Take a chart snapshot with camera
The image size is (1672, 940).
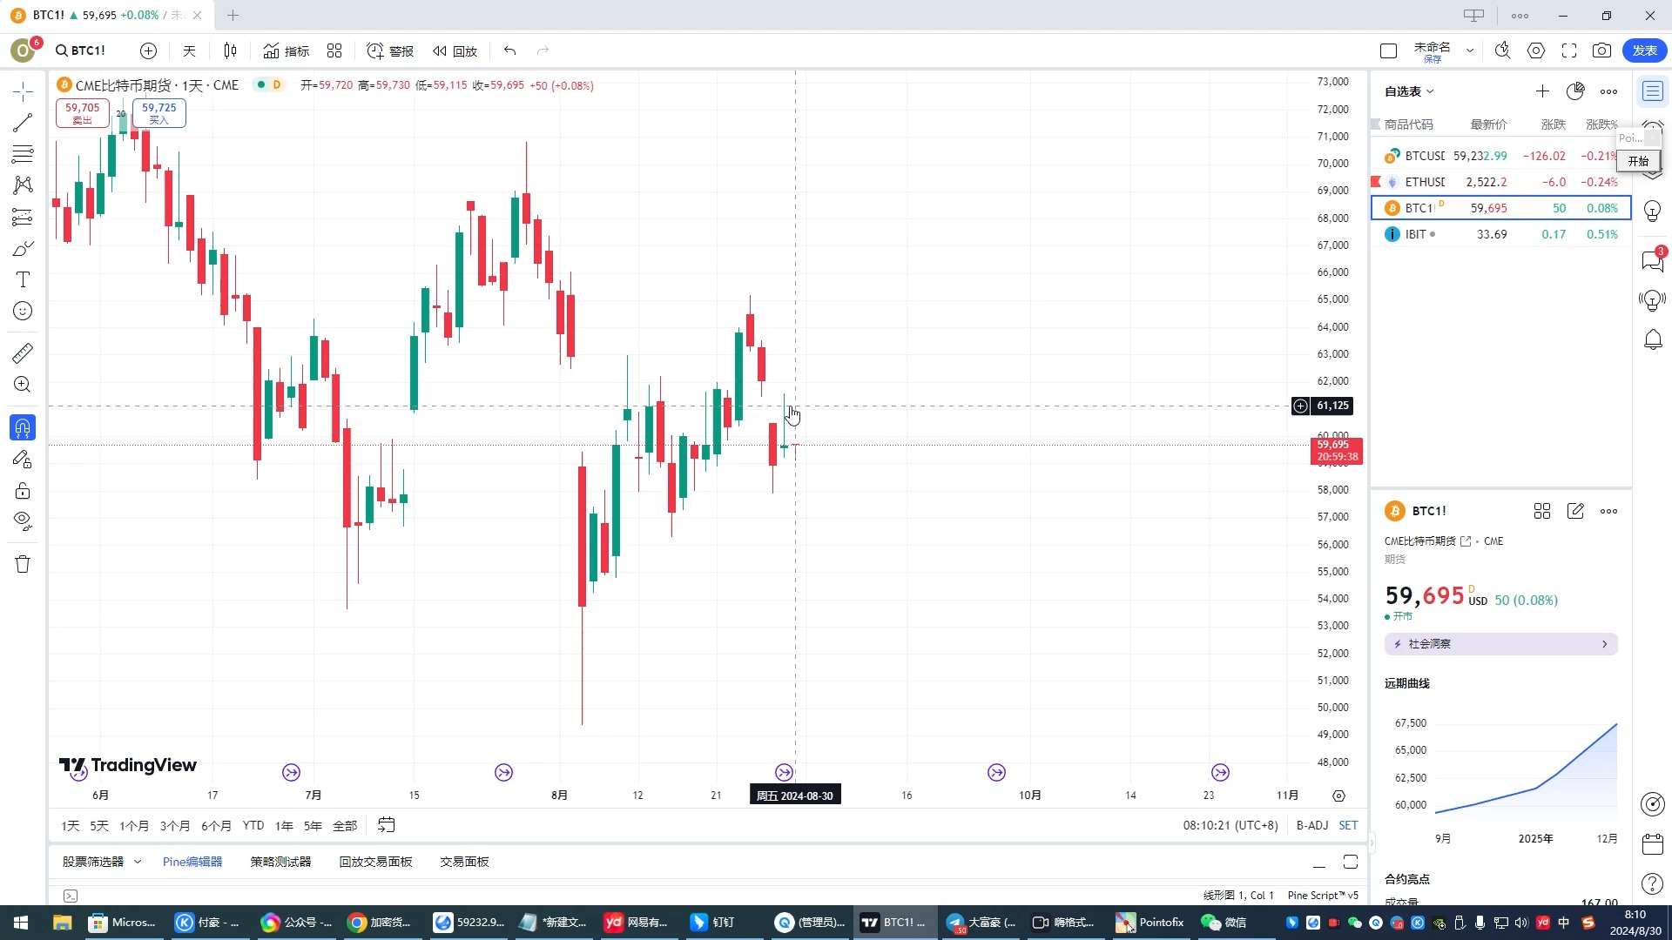click(x=1602, y=50)
